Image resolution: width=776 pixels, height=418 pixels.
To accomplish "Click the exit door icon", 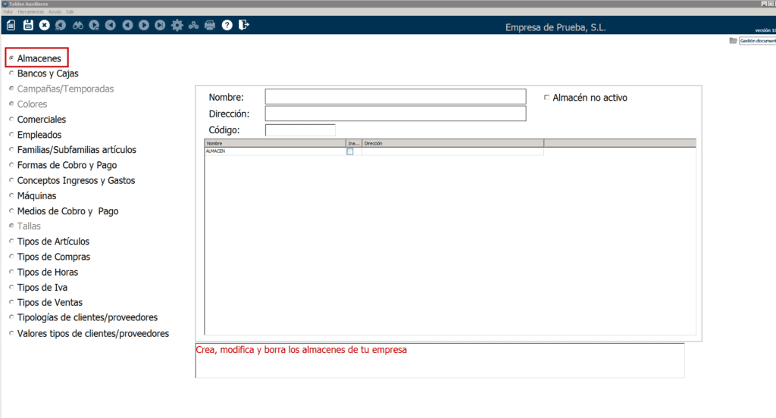I will coord(243,25).
